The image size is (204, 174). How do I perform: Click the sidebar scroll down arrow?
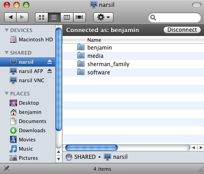click(x=58, y=159)
